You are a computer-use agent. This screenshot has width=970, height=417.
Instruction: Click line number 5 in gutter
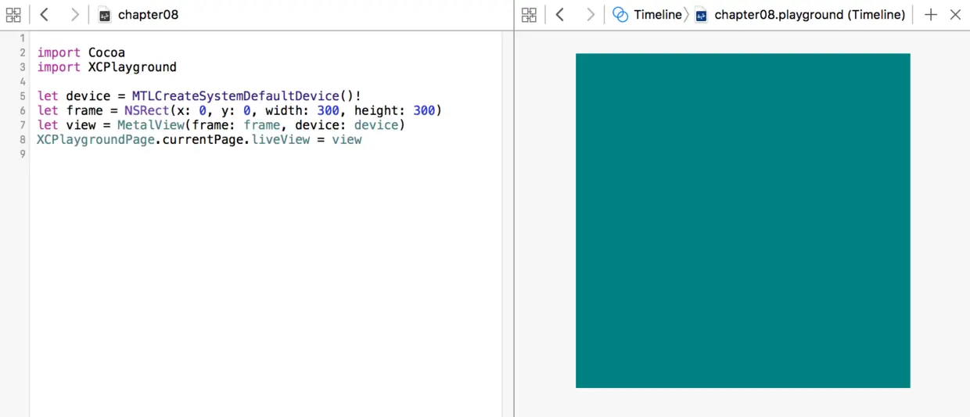(x=23, y=96)
